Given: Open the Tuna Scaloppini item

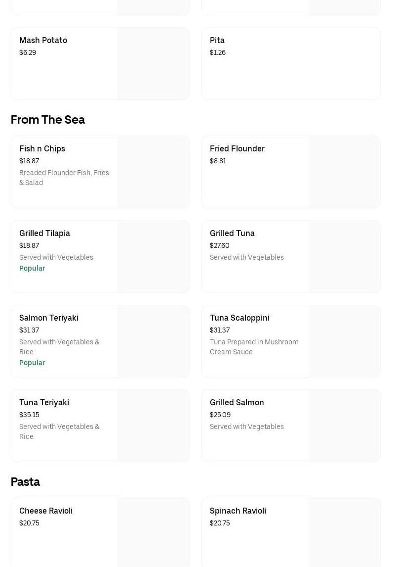Looking at the screenshot, I should click(x=239, y=318).
